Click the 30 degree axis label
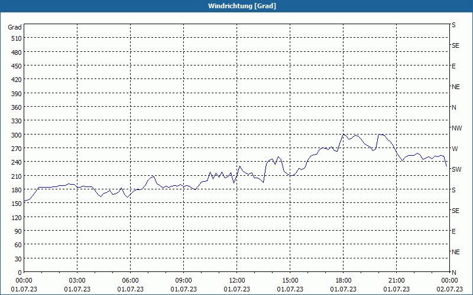Viewport: 473px width, 295px height. coord(18,259)
